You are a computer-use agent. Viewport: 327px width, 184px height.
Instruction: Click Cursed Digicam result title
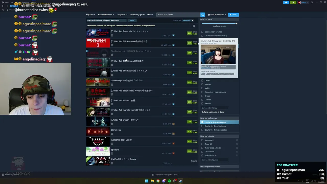127,80
